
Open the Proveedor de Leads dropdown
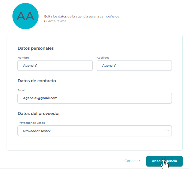(x=94, y=131)
